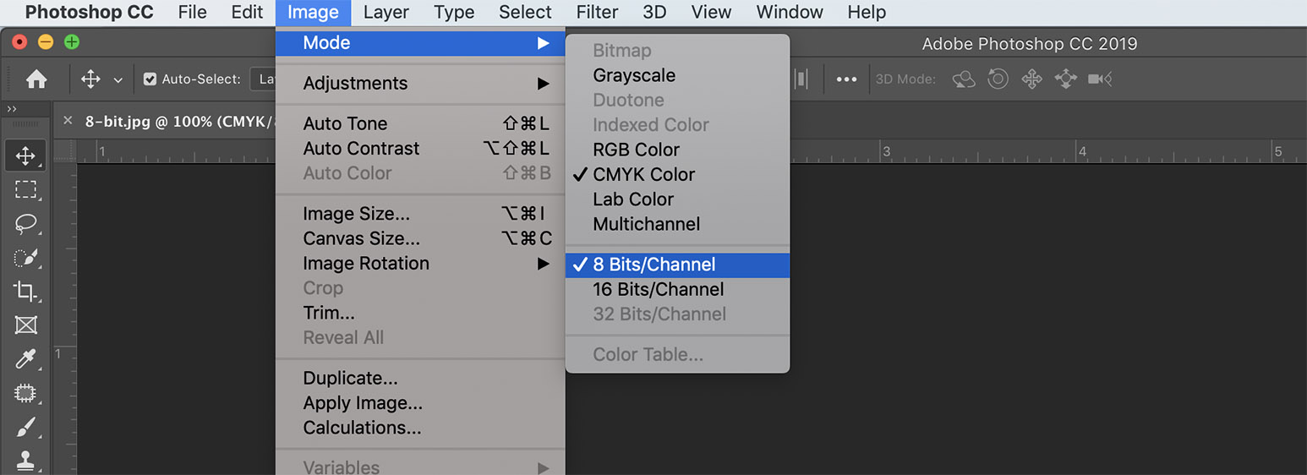Open the Photoshop CC application menu
The image size is (1307, 475).
(89, 12)
